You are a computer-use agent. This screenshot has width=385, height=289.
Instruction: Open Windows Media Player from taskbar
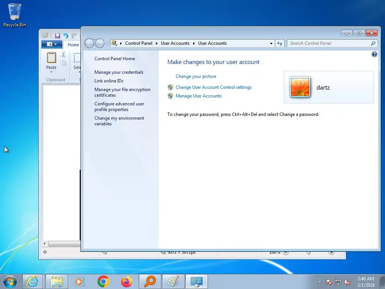(x=79, y=281)
